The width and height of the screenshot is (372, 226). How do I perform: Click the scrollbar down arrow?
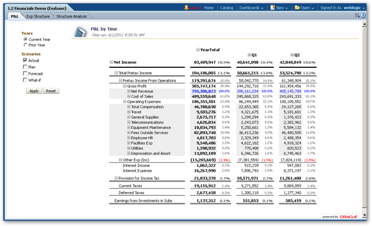point(365,216)
